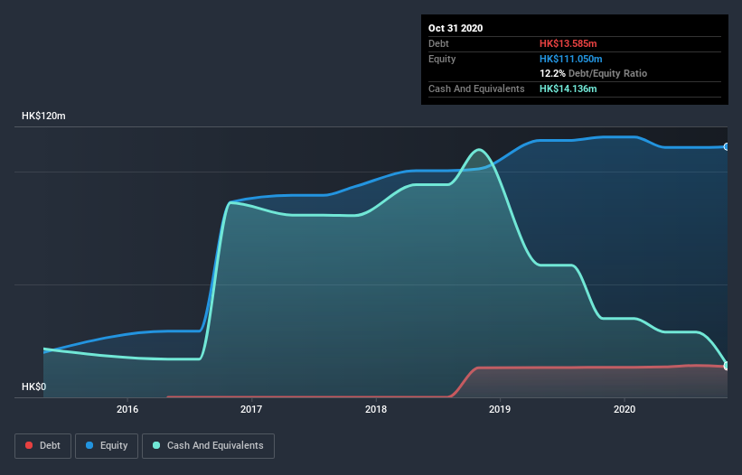Toggle the Cash And Equivalents legend button
The width and height of the screenshot is (742, 475).
click(208, 446)
